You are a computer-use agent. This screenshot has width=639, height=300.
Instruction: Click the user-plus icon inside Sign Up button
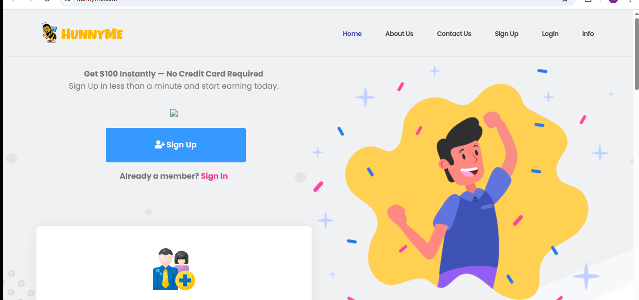point(160,145)
